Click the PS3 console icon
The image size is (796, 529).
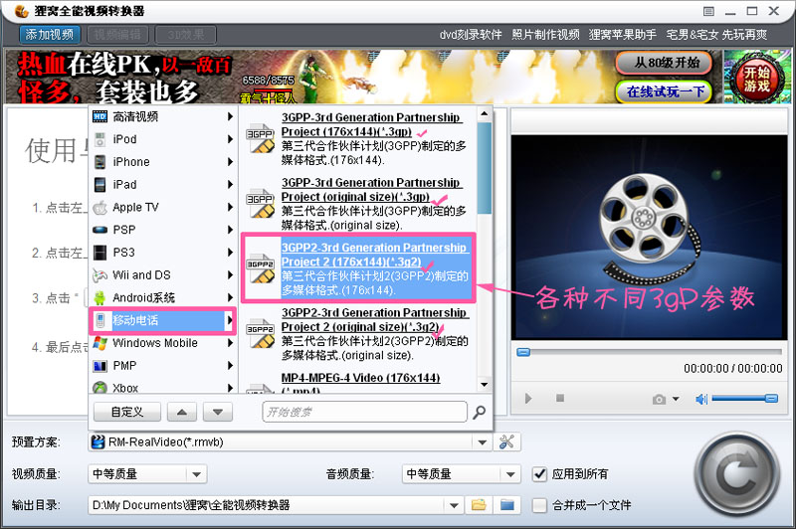(100, 253)
